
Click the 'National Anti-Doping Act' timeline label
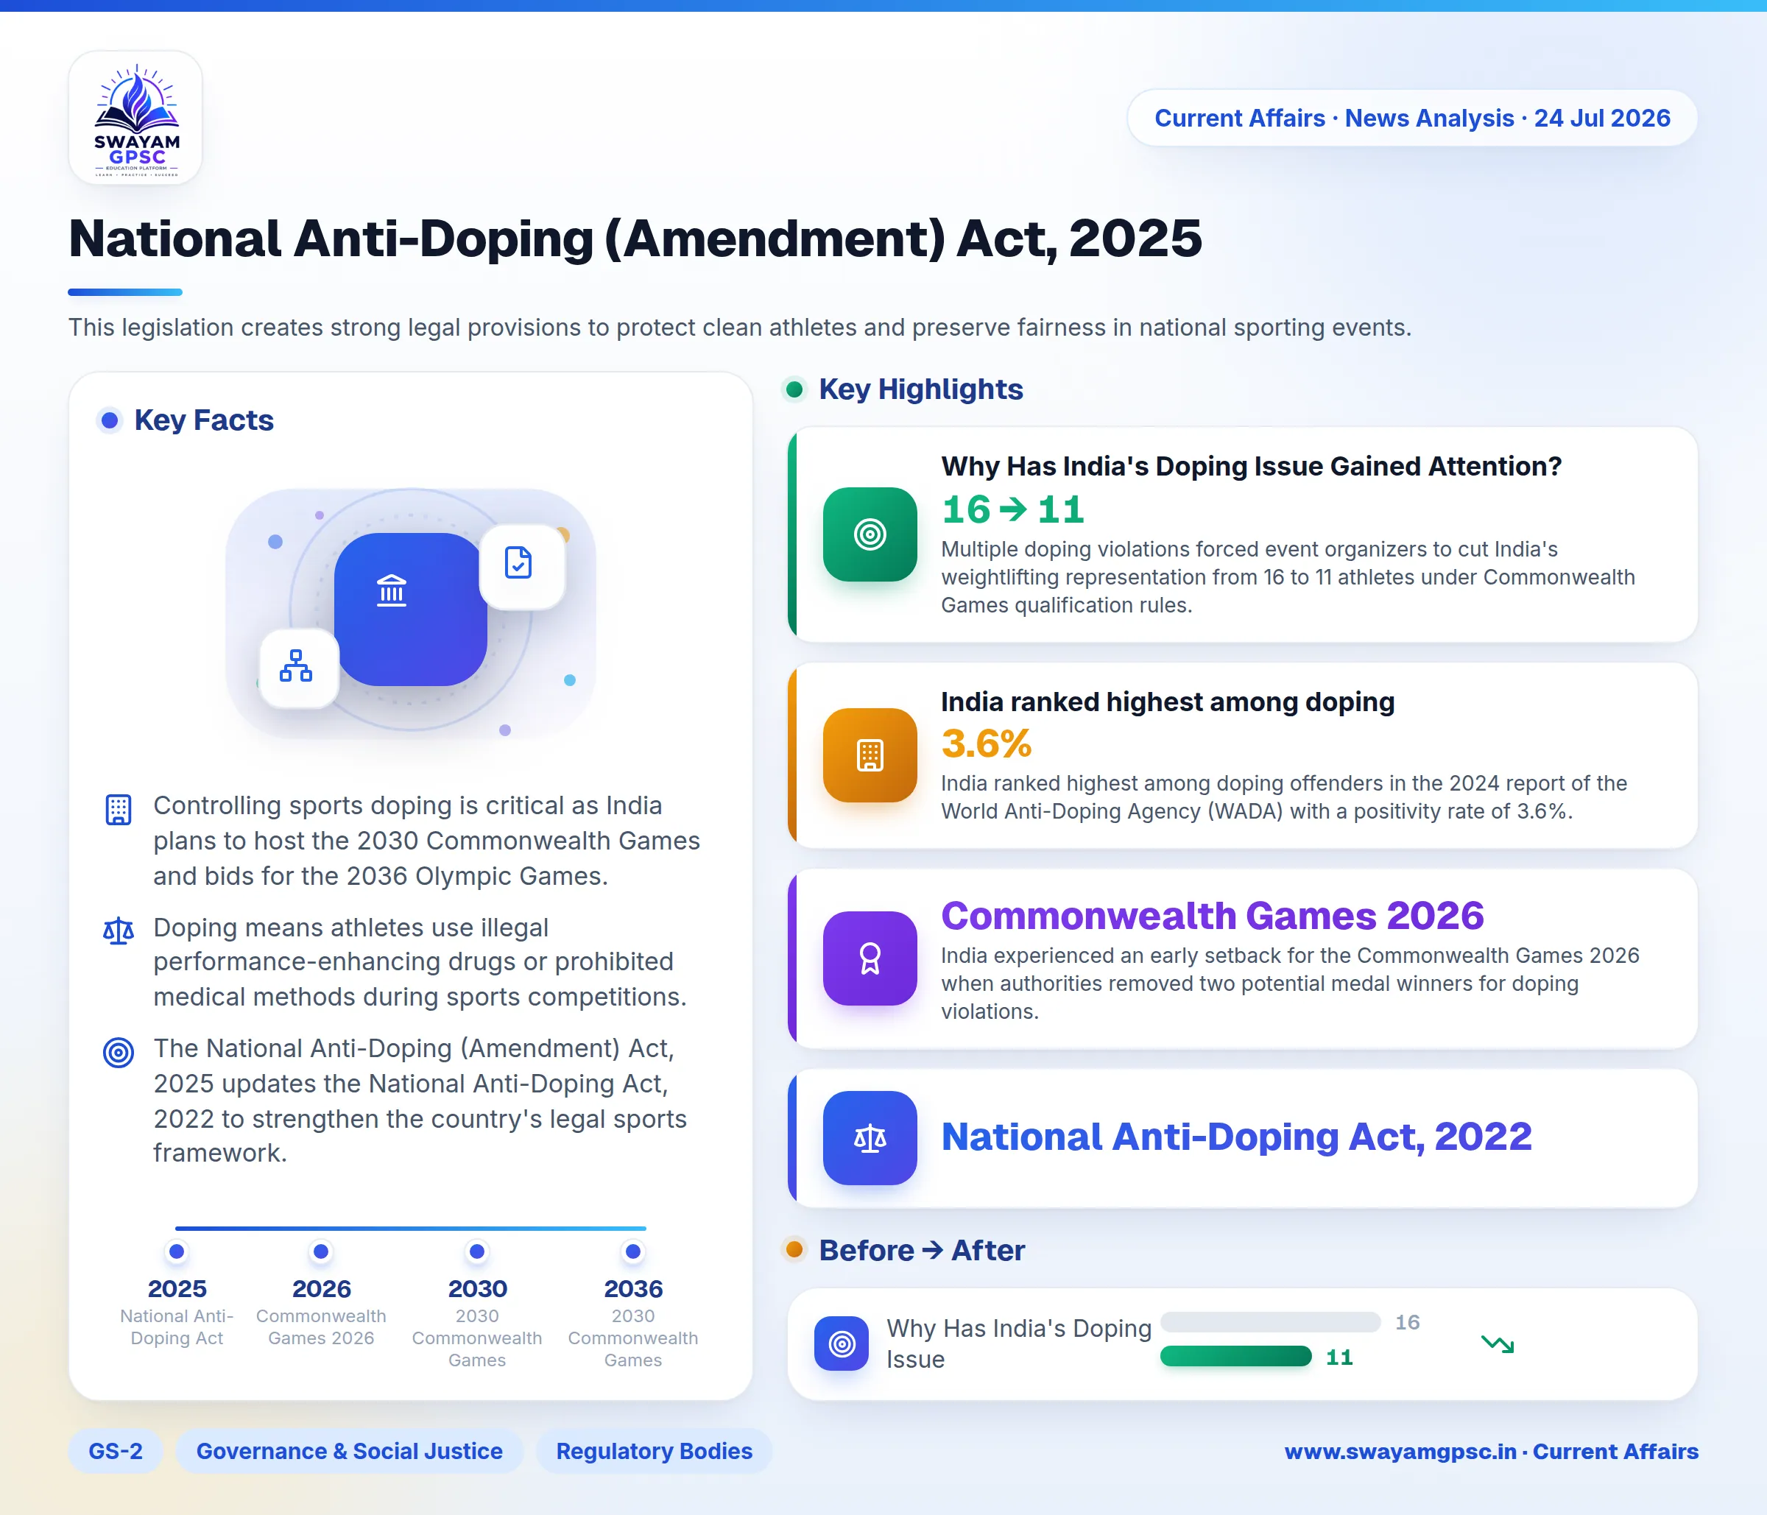[177, 1327]
